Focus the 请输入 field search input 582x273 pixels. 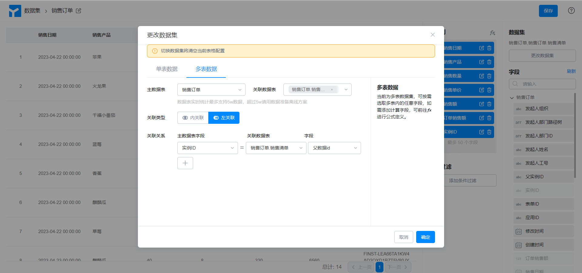542,84
